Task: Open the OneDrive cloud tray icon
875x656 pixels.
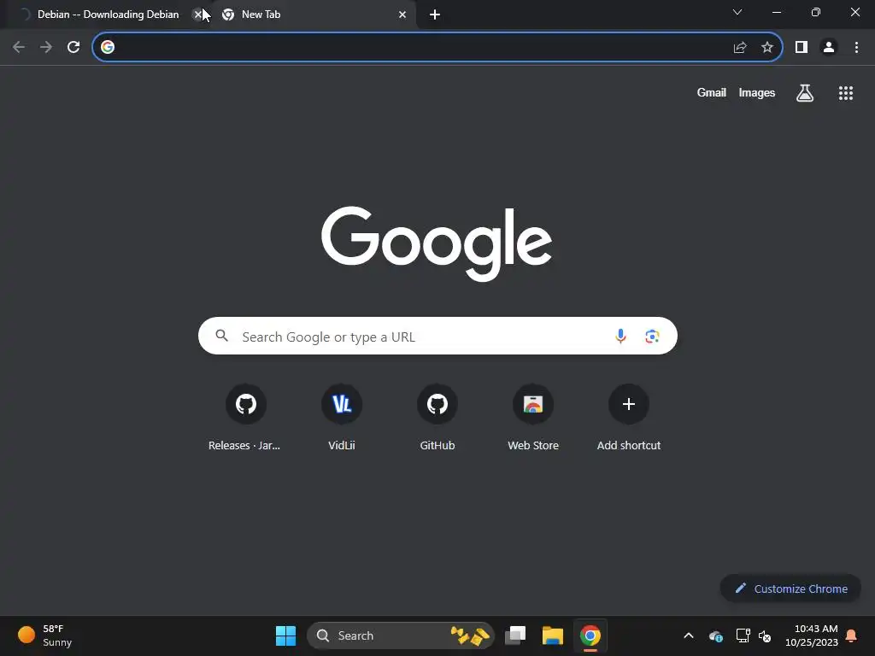Action: pyautogui.click(x=716, y=635)
